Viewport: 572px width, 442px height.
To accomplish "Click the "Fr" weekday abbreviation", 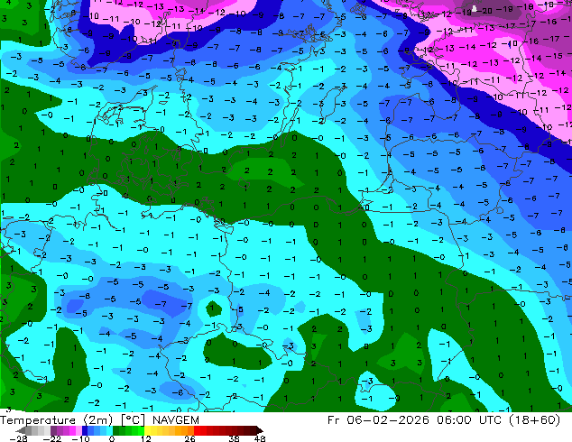I will tap(333, 420).
